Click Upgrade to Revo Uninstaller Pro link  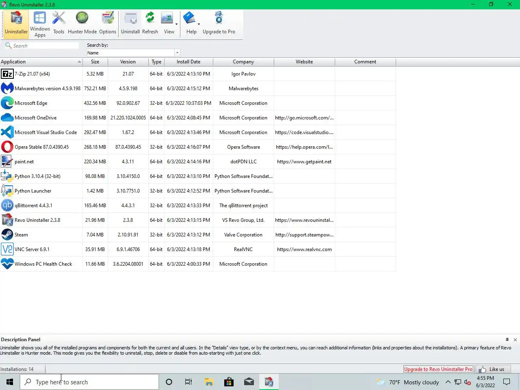click(x=438, y=369)
